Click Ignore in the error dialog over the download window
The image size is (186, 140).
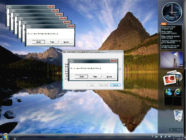pos(109,77)
